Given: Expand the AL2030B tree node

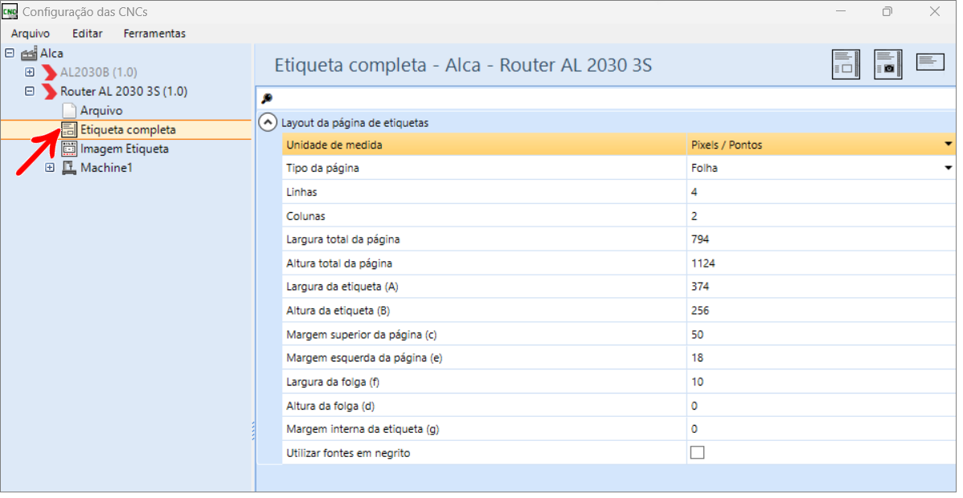Looking at the screenshot, I should (30, 72).
